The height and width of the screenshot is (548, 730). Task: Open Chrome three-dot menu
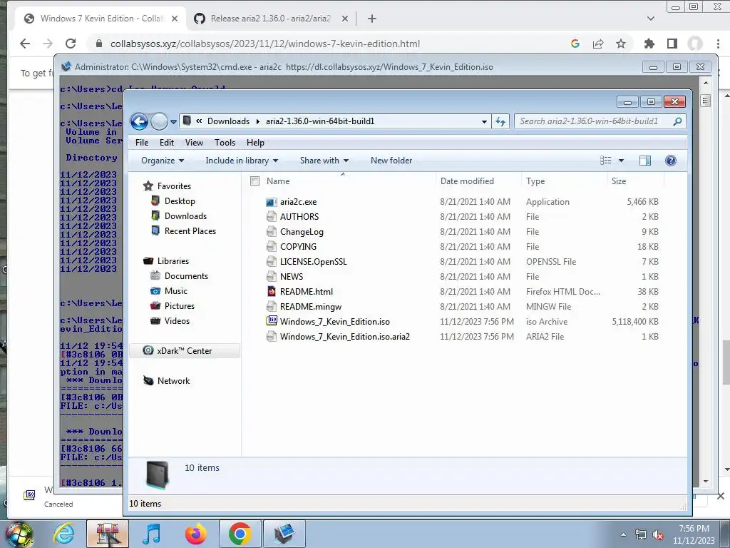click(x=719, y=44)
